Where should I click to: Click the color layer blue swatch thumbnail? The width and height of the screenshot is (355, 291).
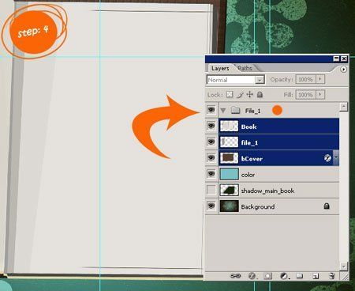pos(229,174)
